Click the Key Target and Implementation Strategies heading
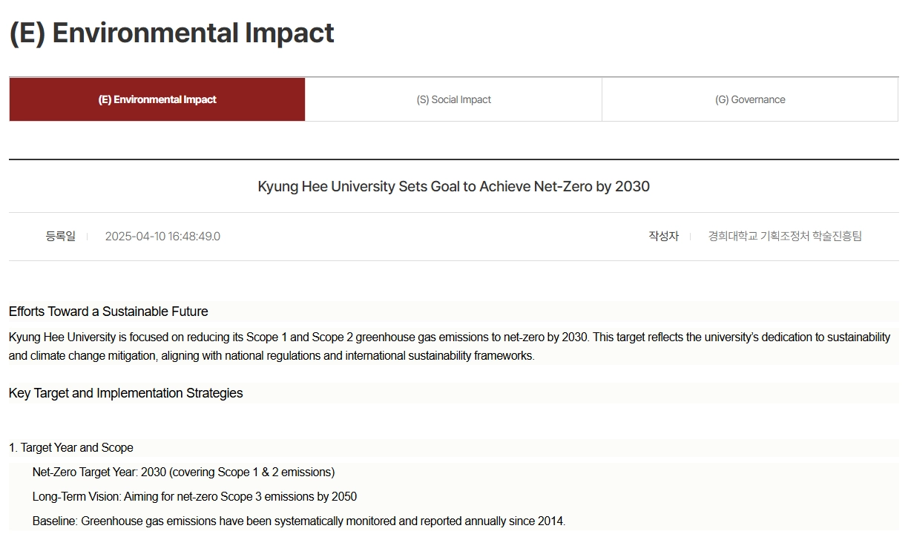Viewport: 911px width, 537px height. [126, 393]
